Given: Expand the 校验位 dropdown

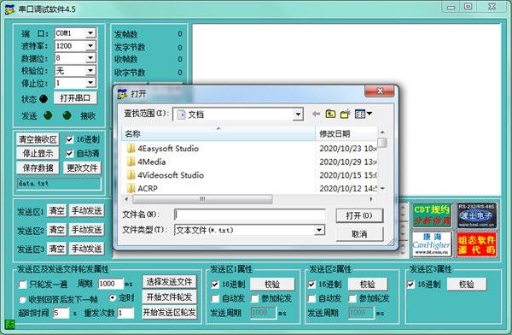Looking at the screenshot, I should tap(90, 70).
